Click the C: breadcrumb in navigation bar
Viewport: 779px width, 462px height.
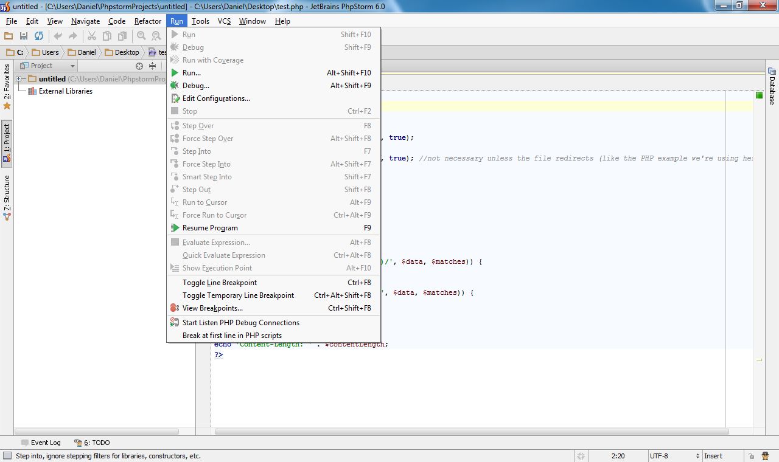[14, 52]
